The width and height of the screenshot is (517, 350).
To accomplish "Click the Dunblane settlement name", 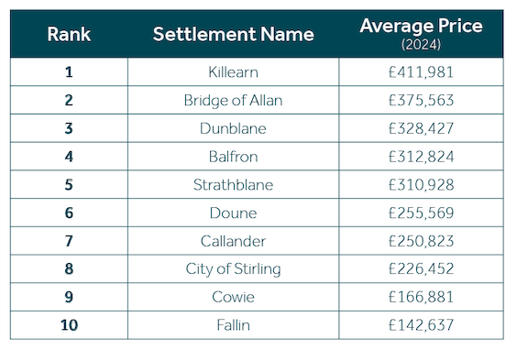I will (x=233, y=128).
